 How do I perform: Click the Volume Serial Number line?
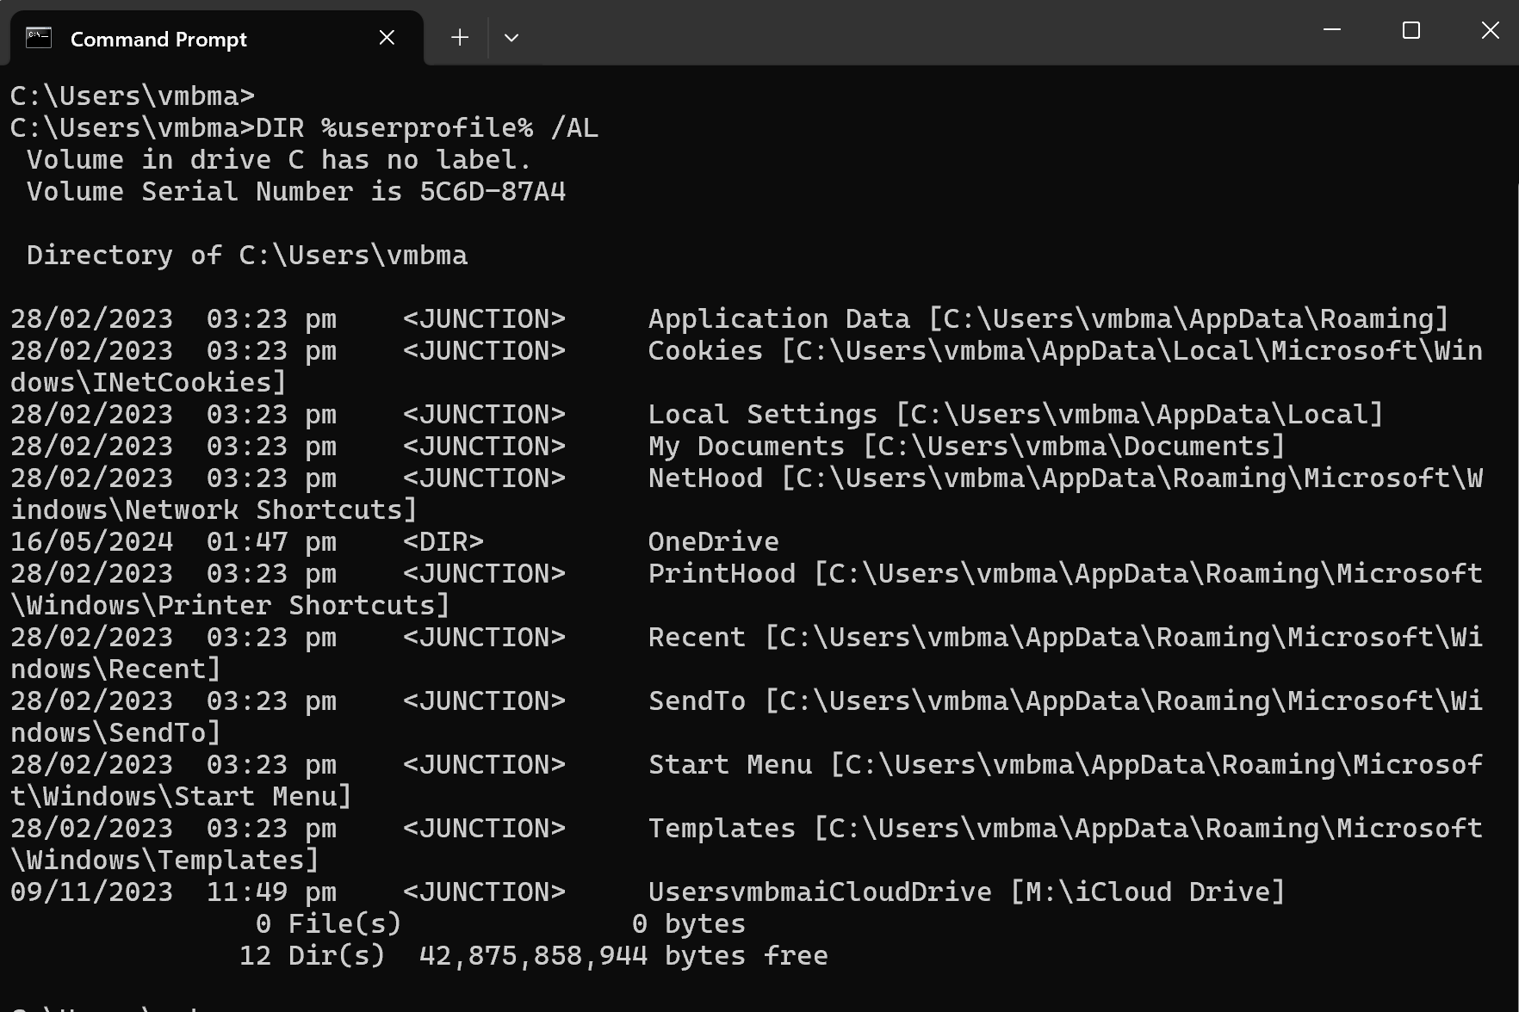[296, 192]
